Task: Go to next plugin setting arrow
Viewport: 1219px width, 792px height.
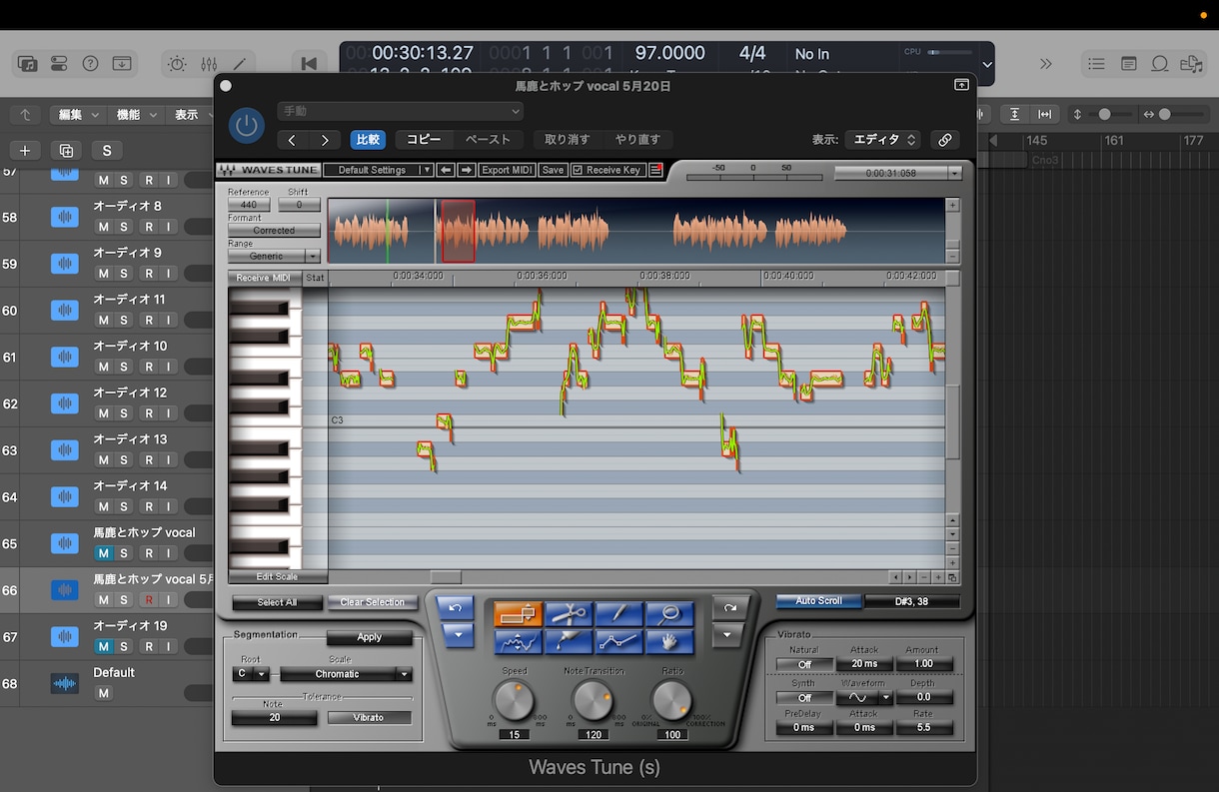Action: 325,140
